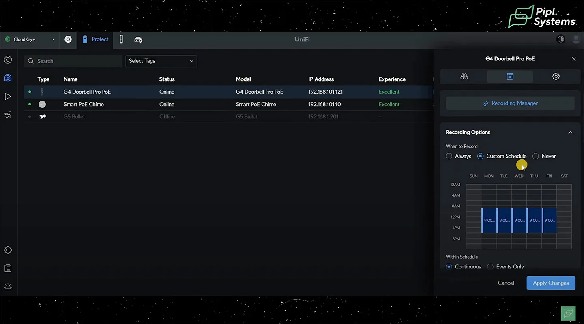Click the Friday 9:00 schedule block

pos(550,221)
